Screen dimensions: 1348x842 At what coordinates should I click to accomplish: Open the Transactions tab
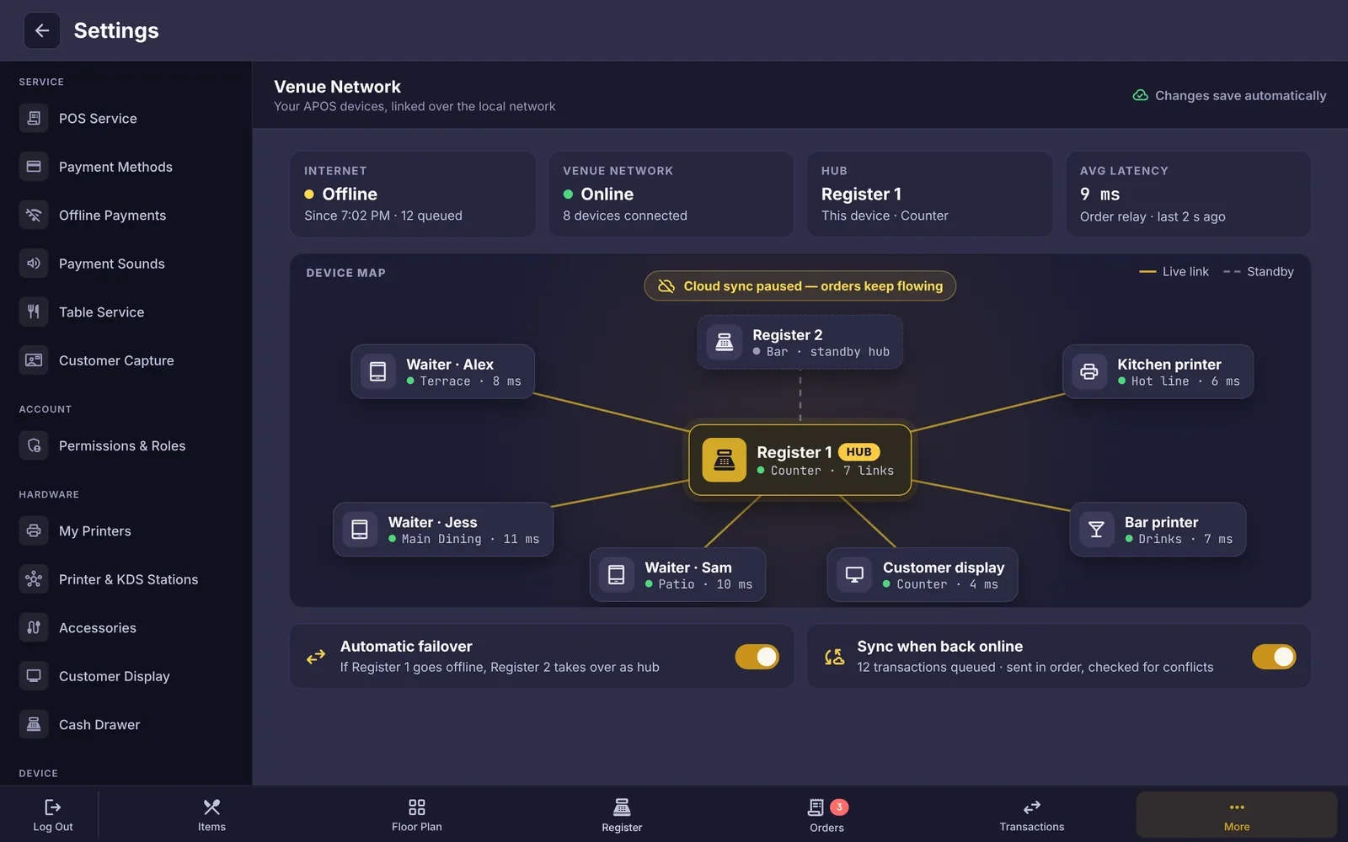point(1032,815)
